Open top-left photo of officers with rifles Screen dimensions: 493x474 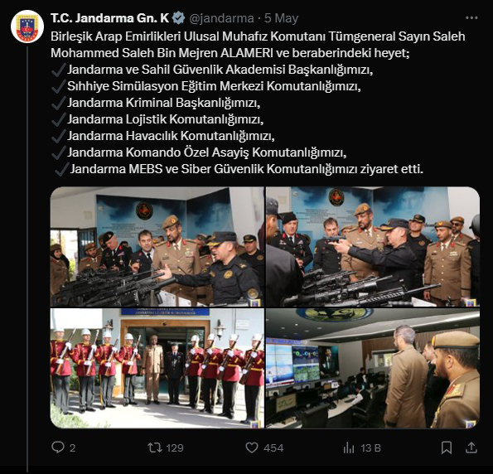(x=157, y=247)
